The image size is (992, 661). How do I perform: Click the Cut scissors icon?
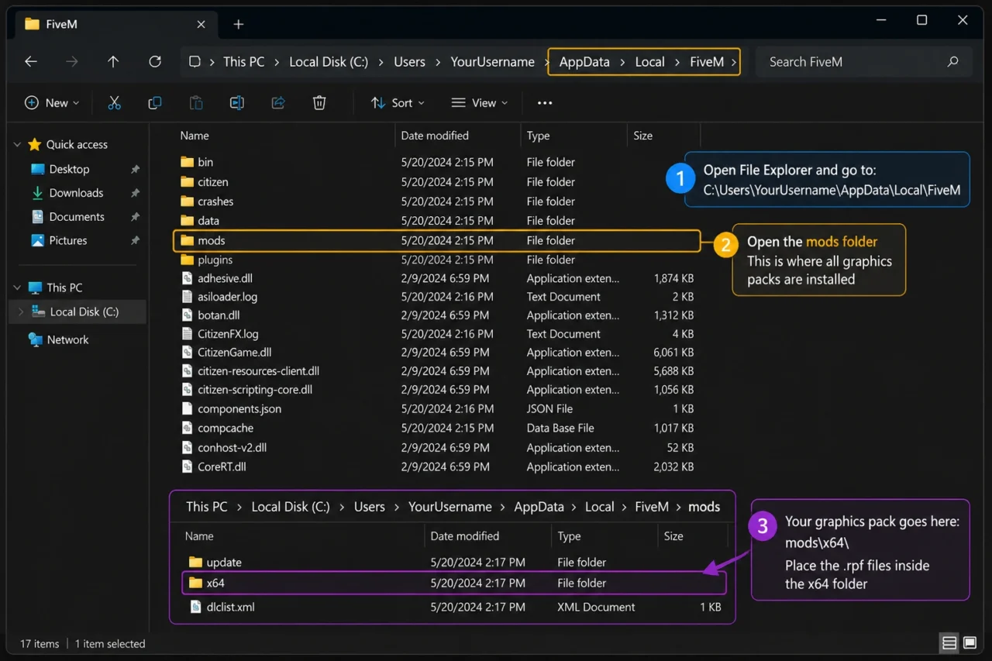(x=115, y=103)
